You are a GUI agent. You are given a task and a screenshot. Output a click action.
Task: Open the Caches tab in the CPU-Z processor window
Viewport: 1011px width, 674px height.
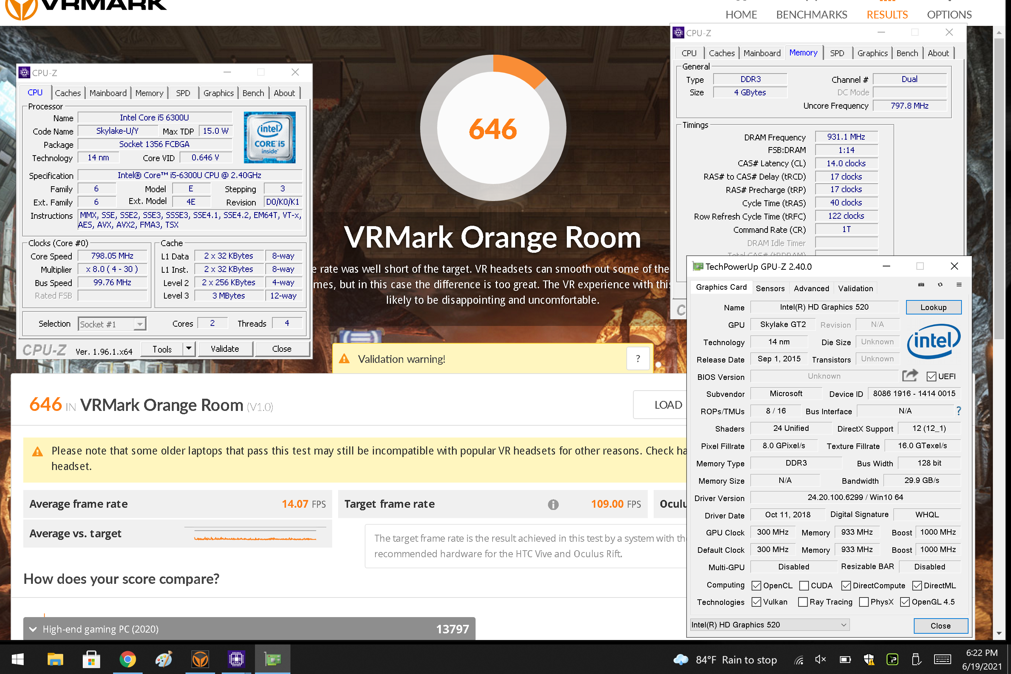[68, 93]
